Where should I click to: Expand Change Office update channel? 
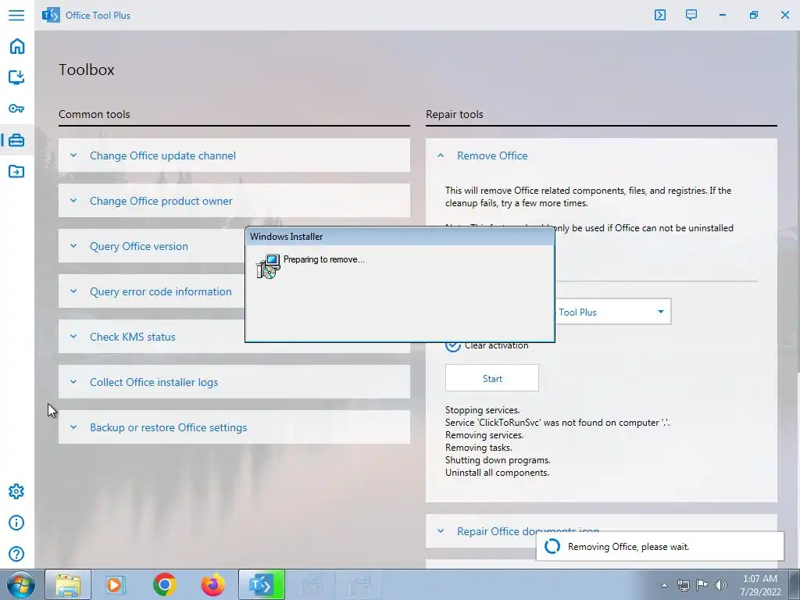click(x=234, y=155)
